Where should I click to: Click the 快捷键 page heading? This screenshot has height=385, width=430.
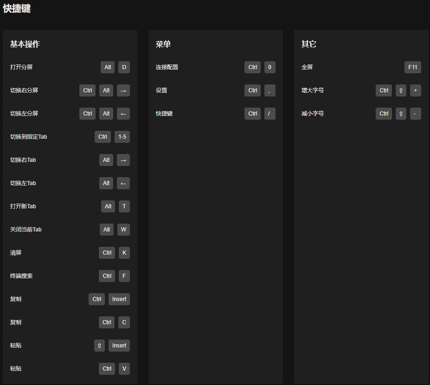[x=17, y=8]
